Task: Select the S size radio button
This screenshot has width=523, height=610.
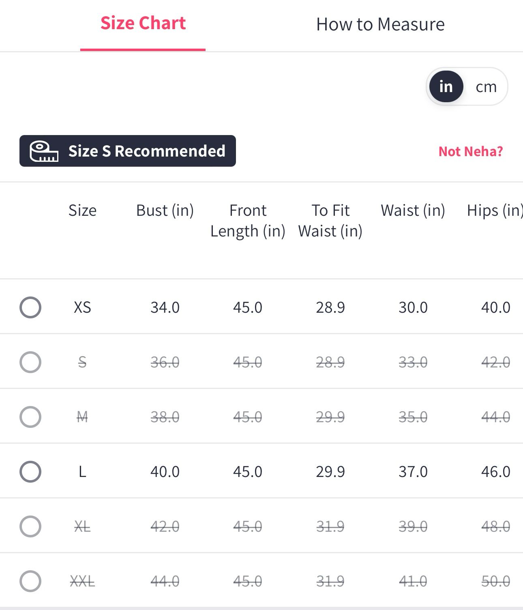Action: [x=30, y=362]
